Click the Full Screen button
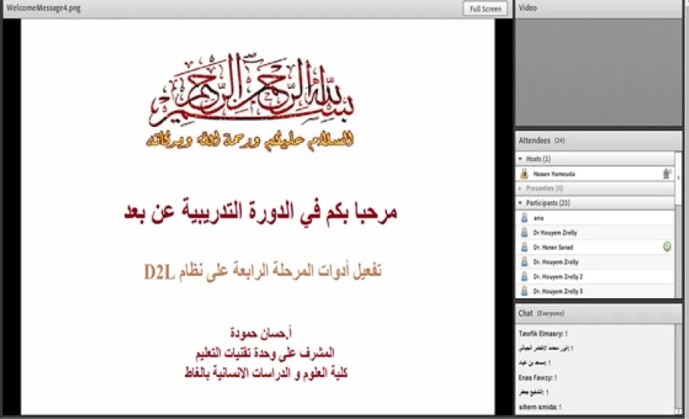 coord(485,8)
